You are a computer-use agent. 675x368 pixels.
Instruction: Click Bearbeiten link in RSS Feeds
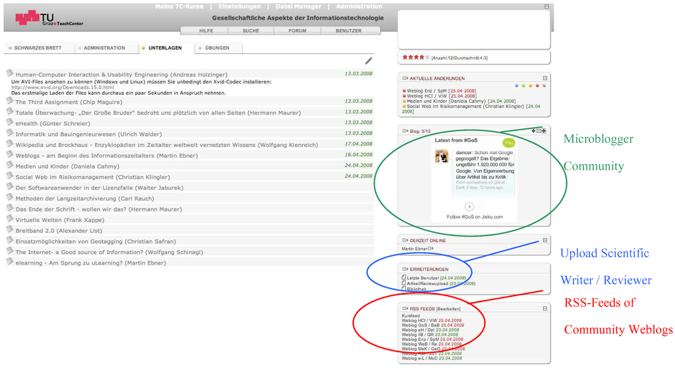tap(448, 309)
